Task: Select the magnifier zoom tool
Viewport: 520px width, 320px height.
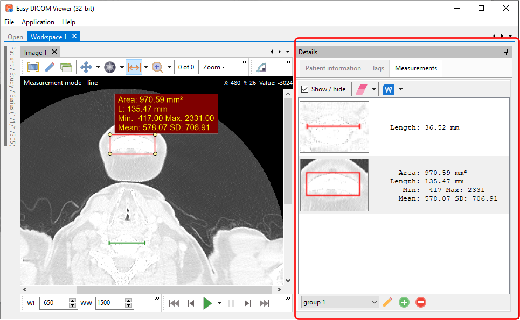Action: coord(157,67)
